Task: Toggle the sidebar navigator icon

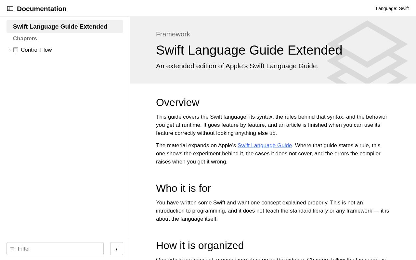Action: point(10,8)
